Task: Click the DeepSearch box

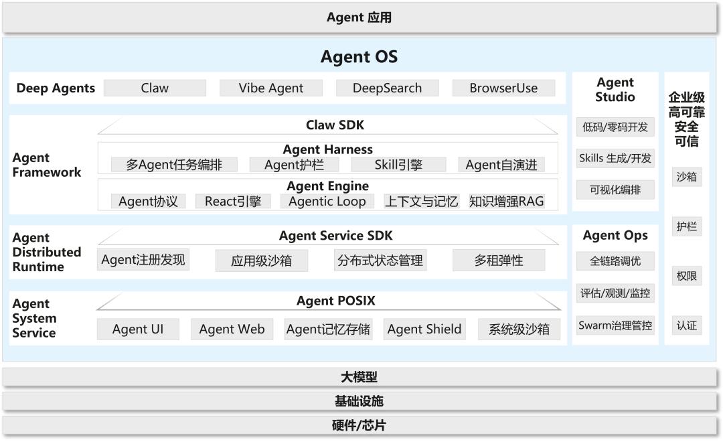Action: (x=387, y=88)
